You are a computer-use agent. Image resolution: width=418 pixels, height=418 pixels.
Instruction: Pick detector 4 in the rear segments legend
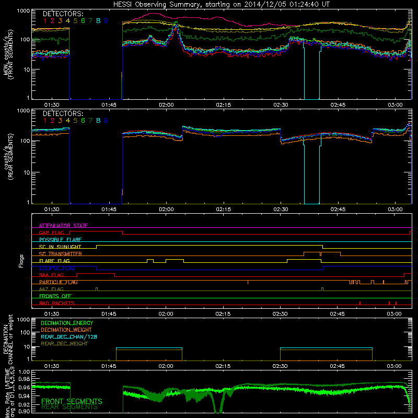tap(68, 121)
